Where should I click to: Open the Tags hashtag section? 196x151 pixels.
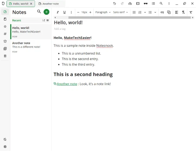(x=5, y=34)
